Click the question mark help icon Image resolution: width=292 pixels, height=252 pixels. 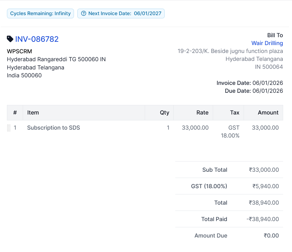coord(84,13)
